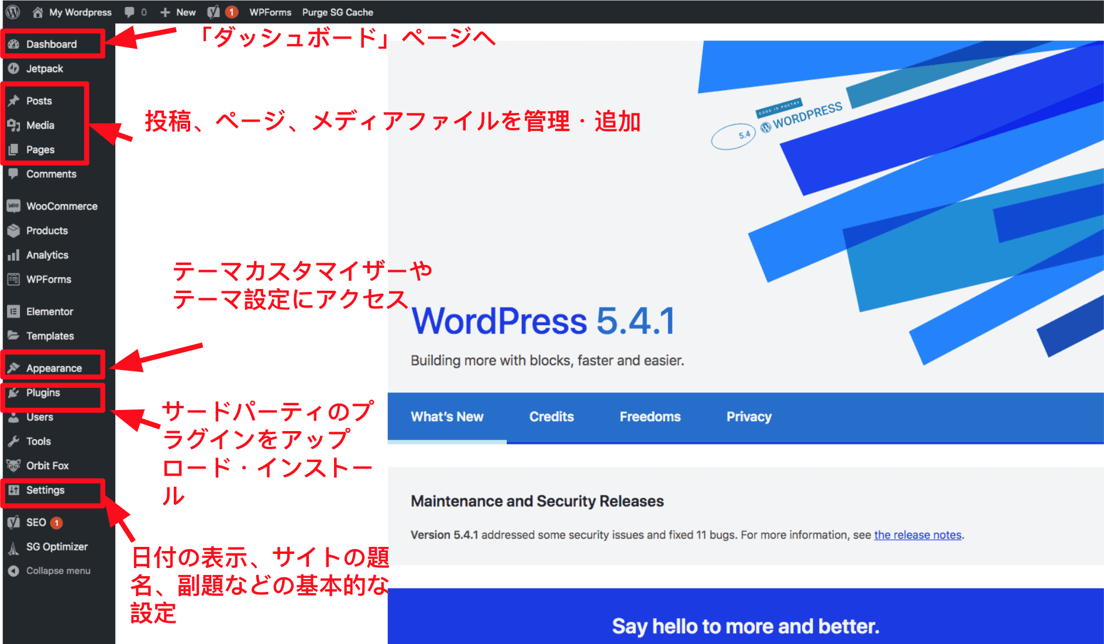The width and height of the screenshot is (1104, 644).
Task: Click the WPForms icon in sidebar
Action: (13, 279)
